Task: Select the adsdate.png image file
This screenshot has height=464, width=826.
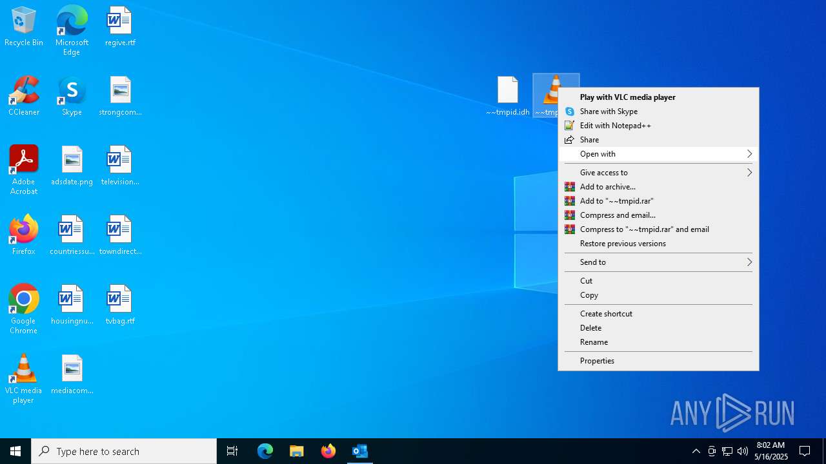Action: 72,166
